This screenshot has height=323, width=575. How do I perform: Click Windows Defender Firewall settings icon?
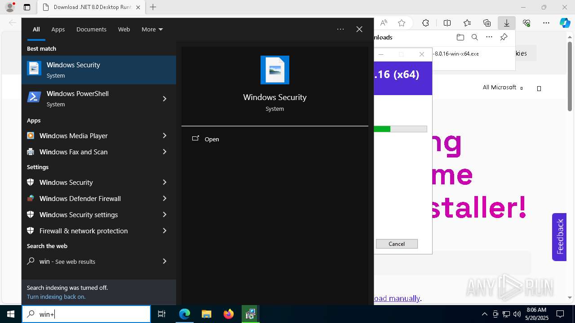point(31,198)
